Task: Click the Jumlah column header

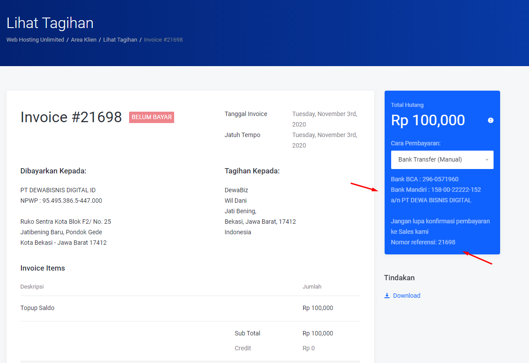Action: 312,287
